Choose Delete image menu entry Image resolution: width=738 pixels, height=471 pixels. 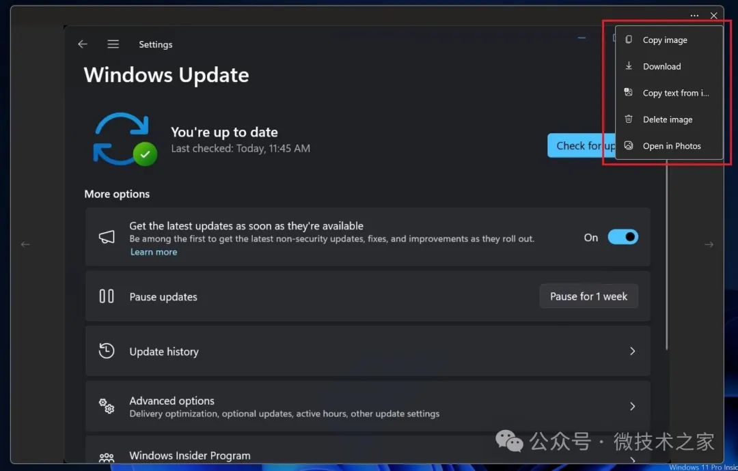669,119
